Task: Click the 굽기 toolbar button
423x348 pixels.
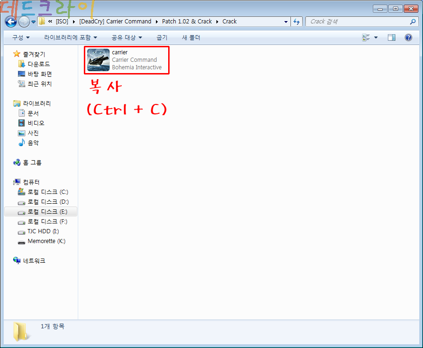Action: (x=162, y=37)
